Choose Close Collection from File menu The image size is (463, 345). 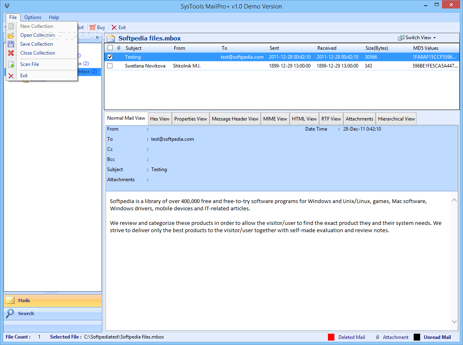coord(38,53)
